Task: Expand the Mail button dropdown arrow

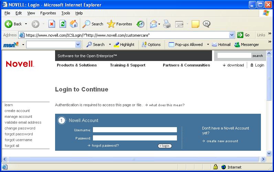Action: point(159,24)
